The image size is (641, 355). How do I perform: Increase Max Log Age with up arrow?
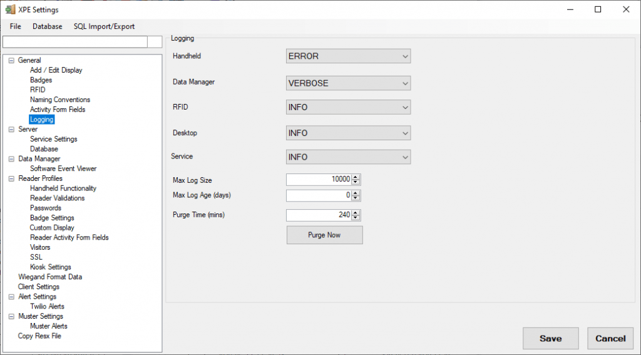356,193
